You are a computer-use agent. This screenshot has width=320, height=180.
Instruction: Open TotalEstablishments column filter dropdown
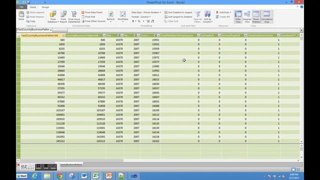[278, 35]
